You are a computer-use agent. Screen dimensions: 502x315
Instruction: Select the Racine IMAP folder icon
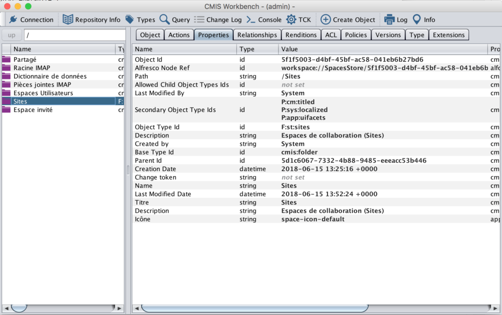point(6,68)
